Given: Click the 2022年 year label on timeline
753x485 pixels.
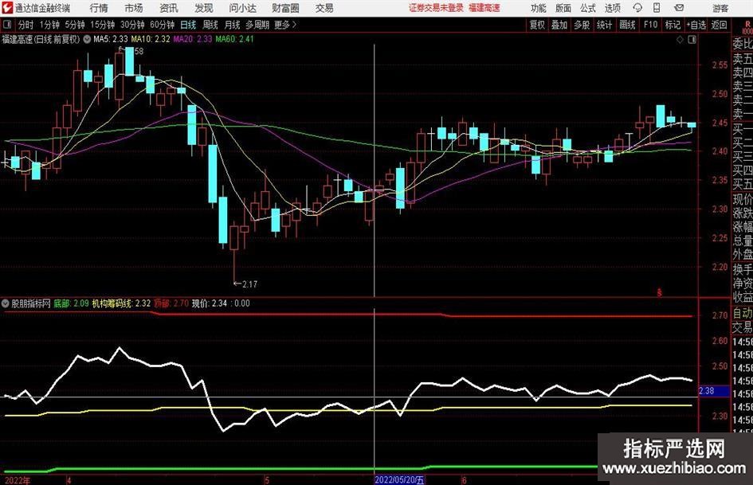Looking at the screenshot, I should pyautogui.click(x=18, y=480).
